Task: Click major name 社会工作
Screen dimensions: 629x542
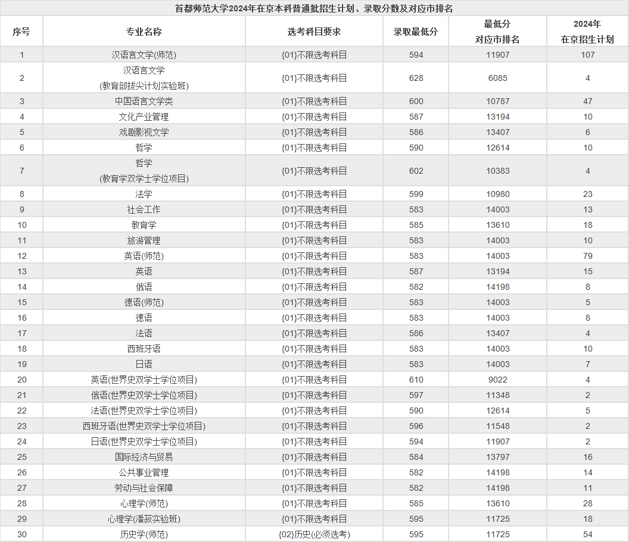Action: pyautogui.click(x=144, y=209)
